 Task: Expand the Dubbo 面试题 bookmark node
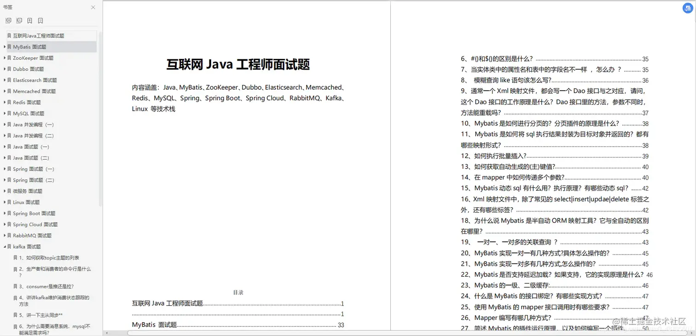point(4,69)
